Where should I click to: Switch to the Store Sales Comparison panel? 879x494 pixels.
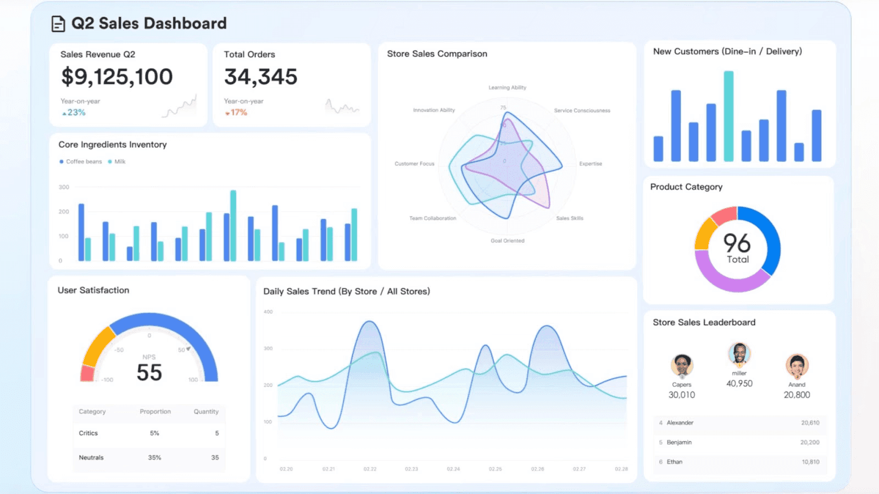[437, 54]
